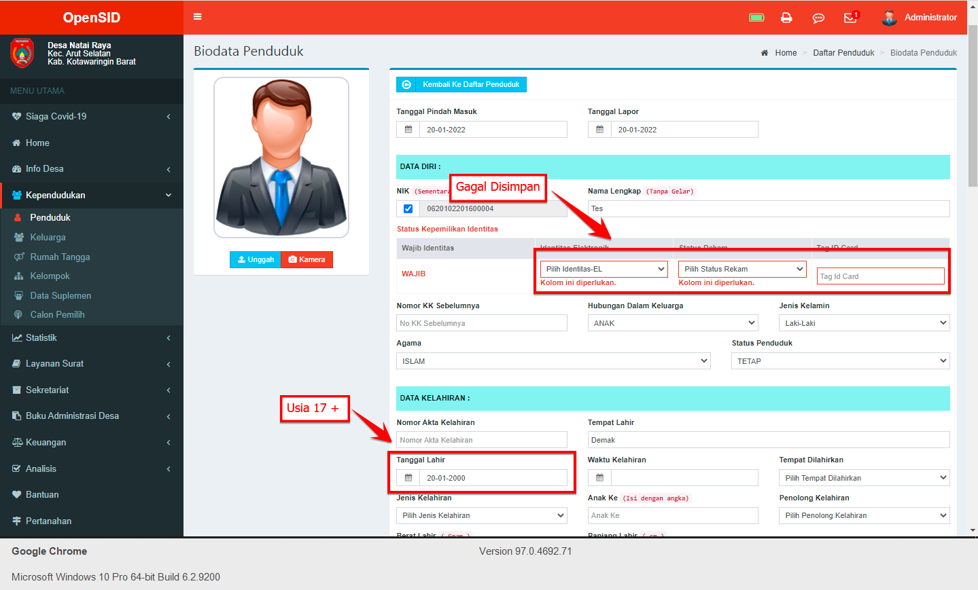The image size is (978, 590).
Task: Click the Tag Id Card input field
Action: coord(880,276)
